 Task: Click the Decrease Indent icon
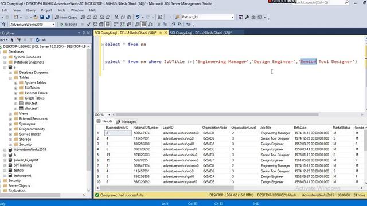pyautogui.click(x=173, y=24)
